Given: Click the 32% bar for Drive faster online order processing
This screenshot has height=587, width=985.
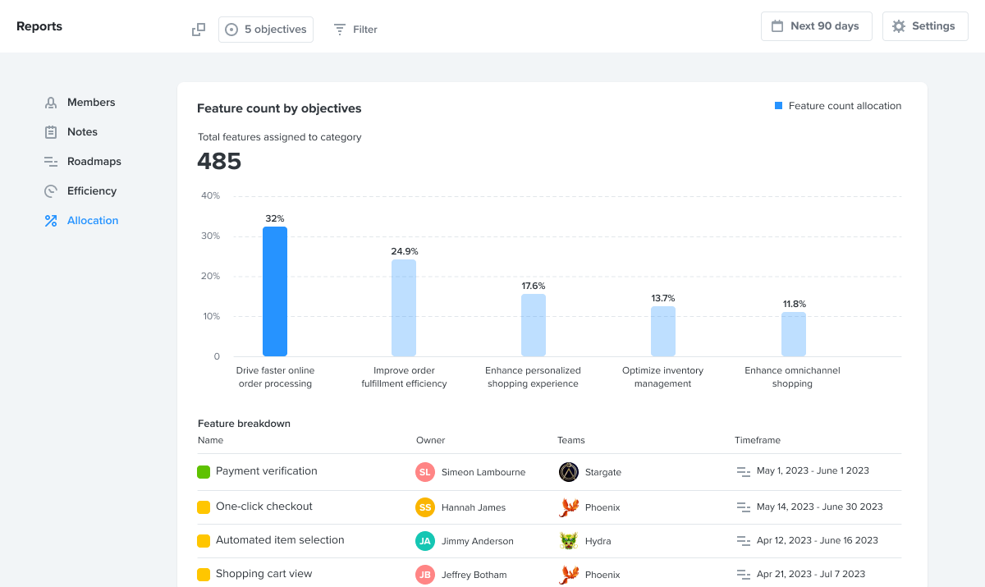Looking at the screenshot, I should (274, 291).
